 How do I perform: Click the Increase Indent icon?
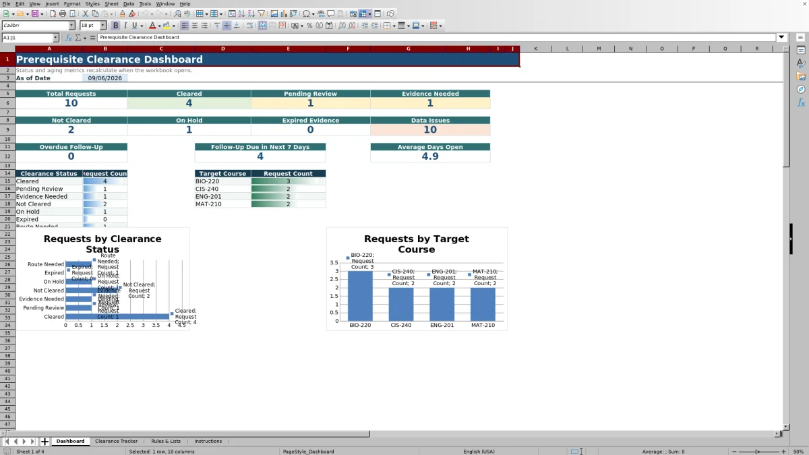pos(365,26)
